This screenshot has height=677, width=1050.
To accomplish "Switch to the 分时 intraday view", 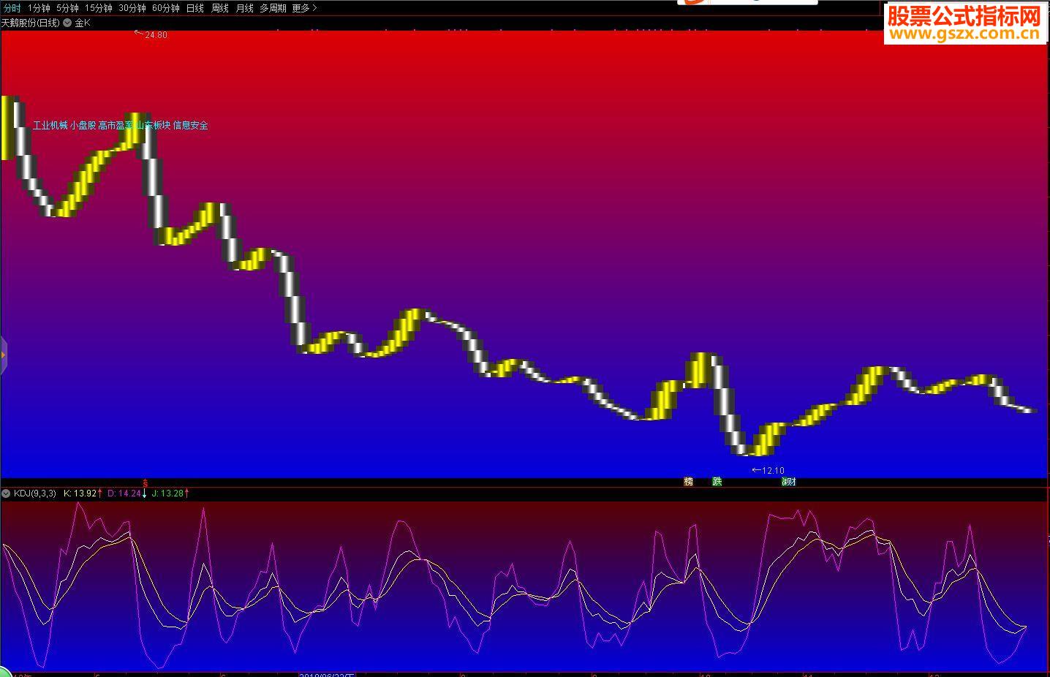I will tap(12, 8).
